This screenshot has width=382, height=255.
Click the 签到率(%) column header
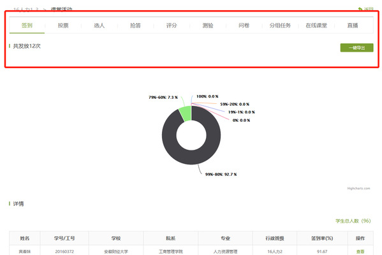click(322, 238)
